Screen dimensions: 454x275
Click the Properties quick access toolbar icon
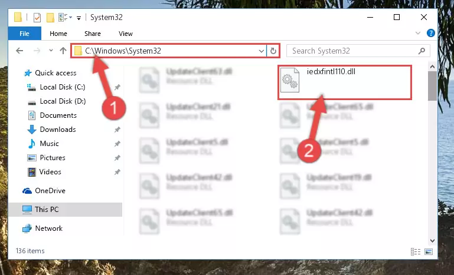(37, 18)
